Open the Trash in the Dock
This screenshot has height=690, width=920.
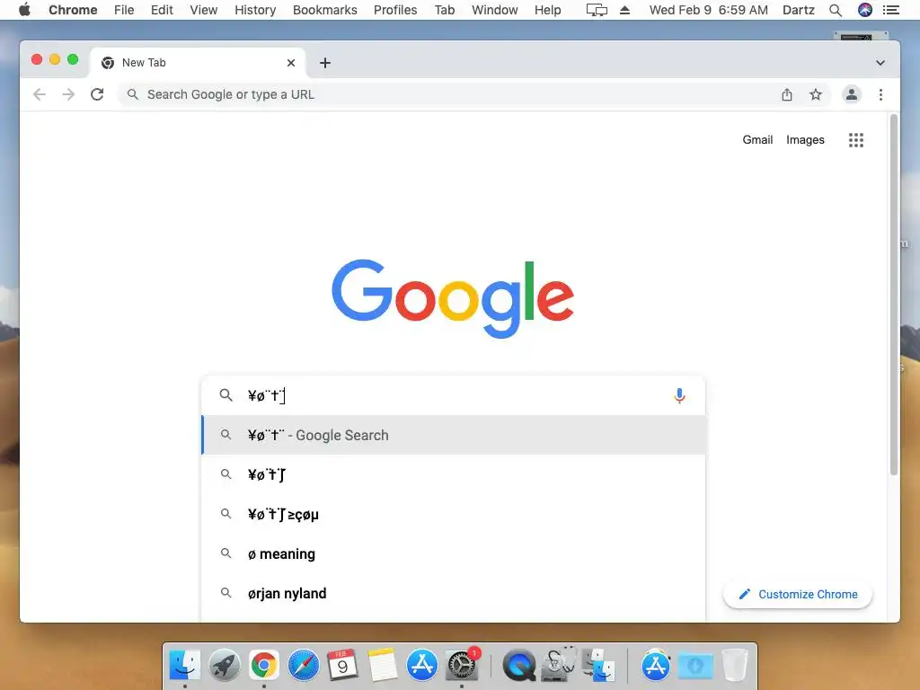pyautogui.click(x=734, y=666)
